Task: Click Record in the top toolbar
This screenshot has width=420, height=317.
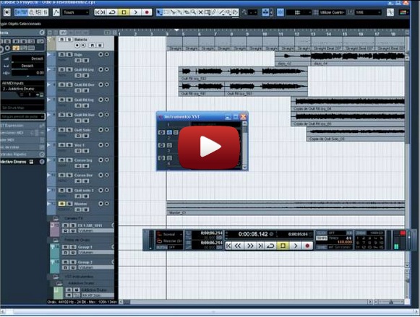Action: pos(147,12)
